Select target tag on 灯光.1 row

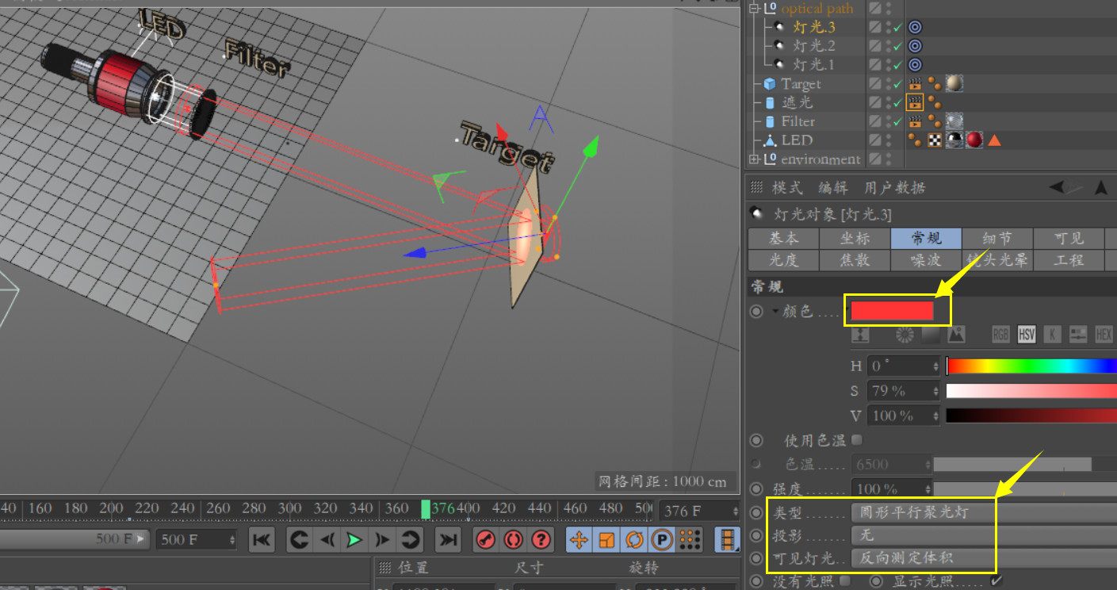(915, 65)
